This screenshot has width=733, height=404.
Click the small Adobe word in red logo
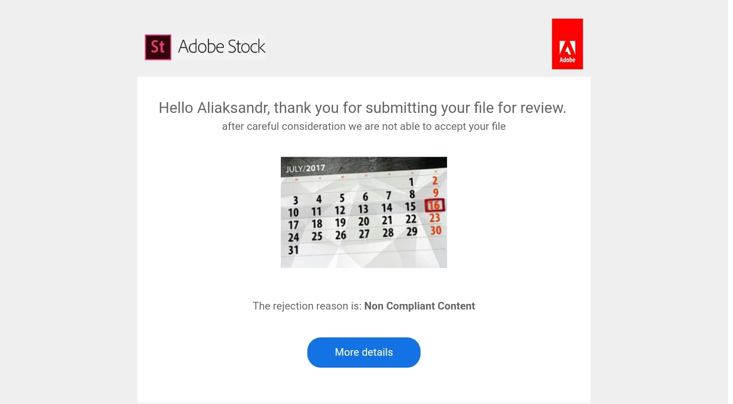click(x=567, y=60)
